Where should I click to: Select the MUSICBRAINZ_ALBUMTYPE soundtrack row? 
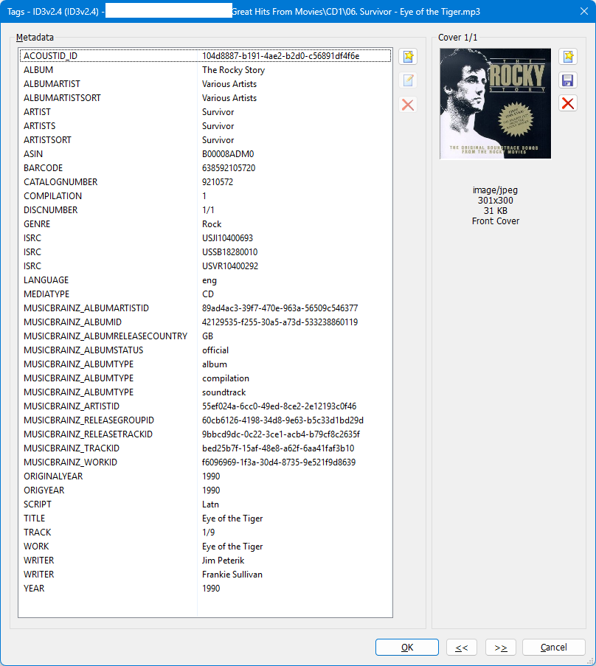[205, 392]
